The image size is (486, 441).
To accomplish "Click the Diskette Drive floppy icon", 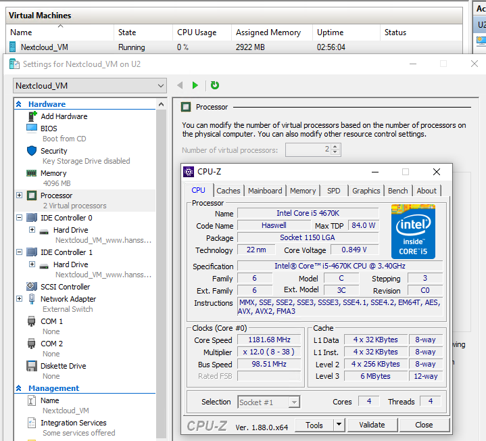I will coord(32,366).
